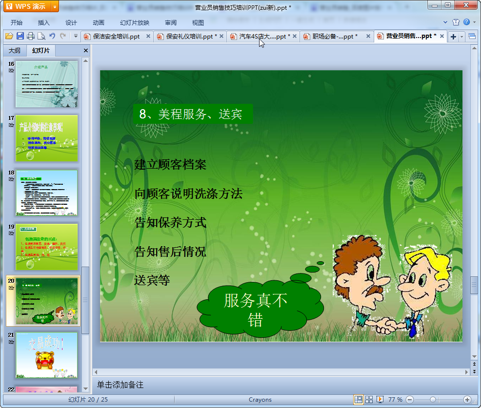
Task: Close the 汽车4S店大....ppt tab
Action: click(x=295, y=36)
